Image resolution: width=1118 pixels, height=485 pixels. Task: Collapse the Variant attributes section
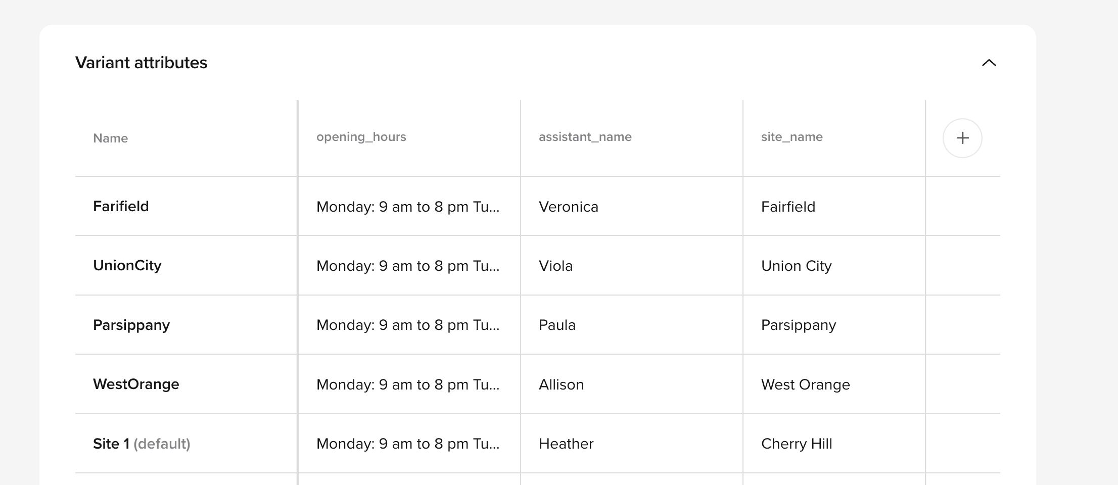click(x=989, y=63)
